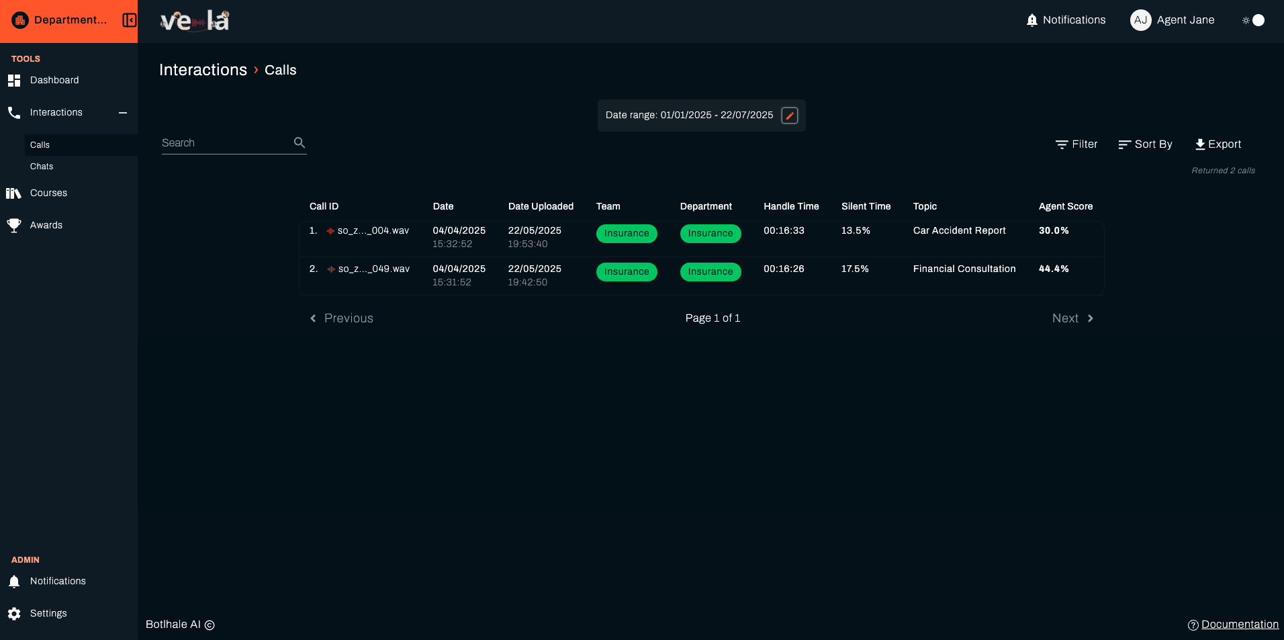The height and width of the screenshot is (640, 1284).
Task: Open the Awards trophy item
Action: (46, 226)
